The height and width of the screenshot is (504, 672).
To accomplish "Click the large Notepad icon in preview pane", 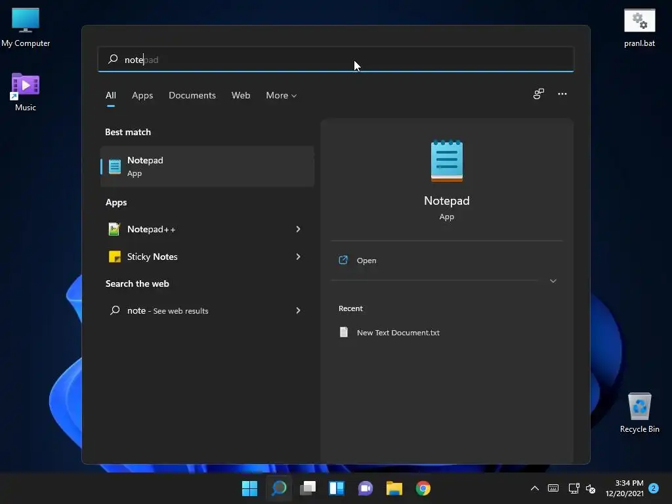I will pyautogui.click(x=446, y=161).
